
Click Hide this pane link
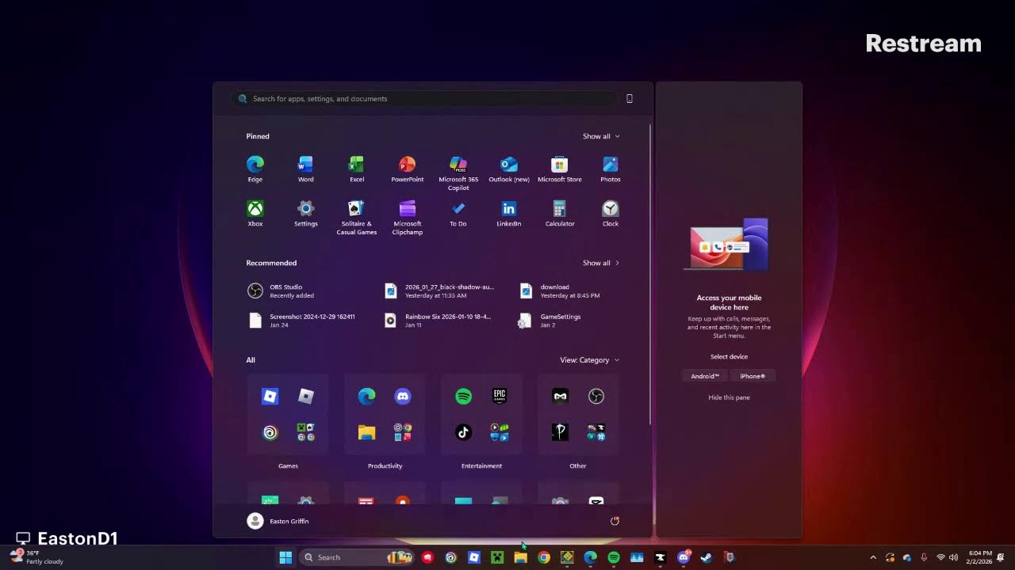[x=729, y=397]
